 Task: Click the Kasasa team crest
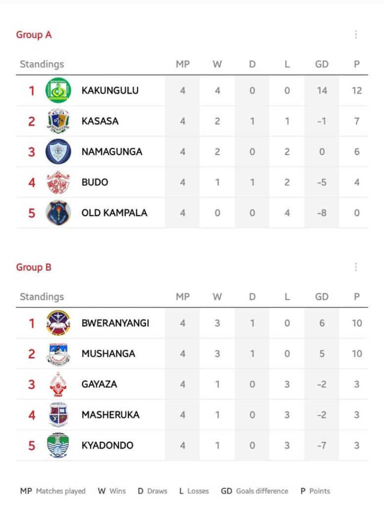click(x=58, y=121)
